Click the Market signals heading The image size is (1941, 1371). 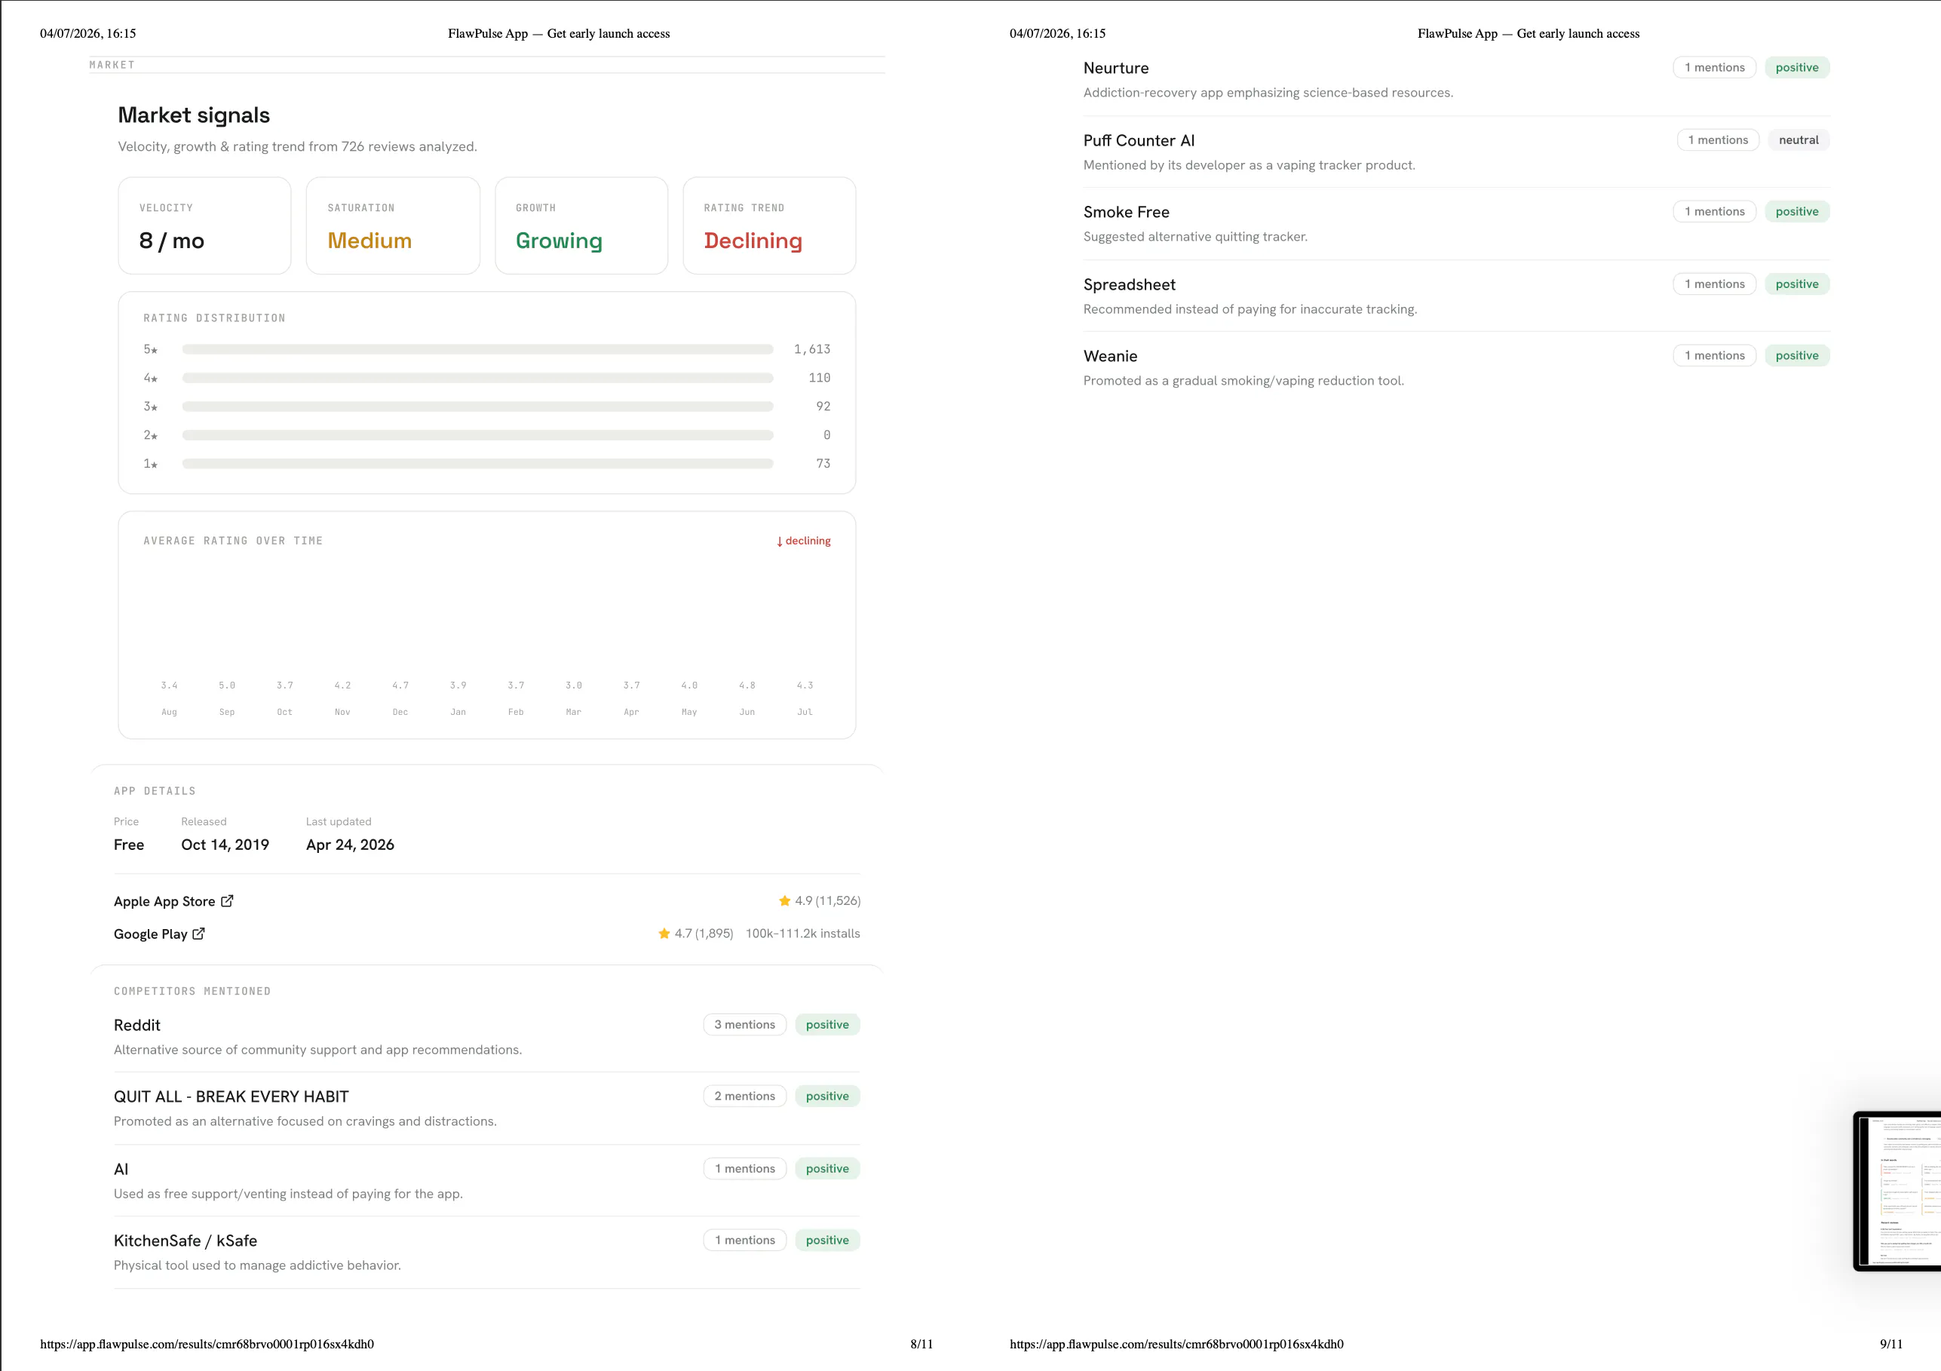click(x=195, y=115)
